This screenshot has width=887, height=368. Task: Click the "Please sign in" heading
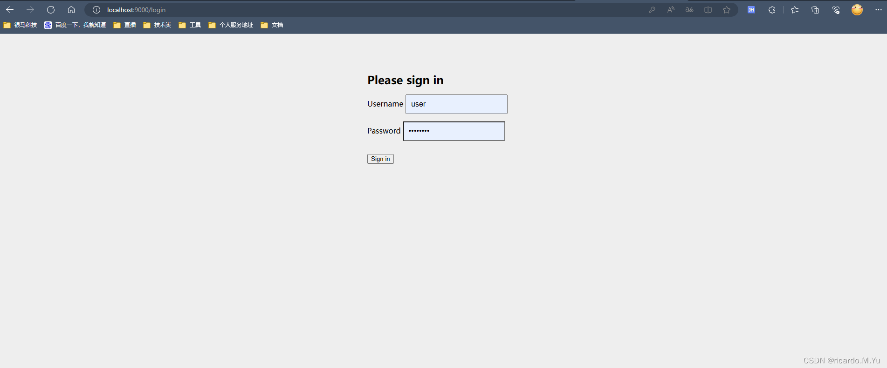[x=406, y=80]
